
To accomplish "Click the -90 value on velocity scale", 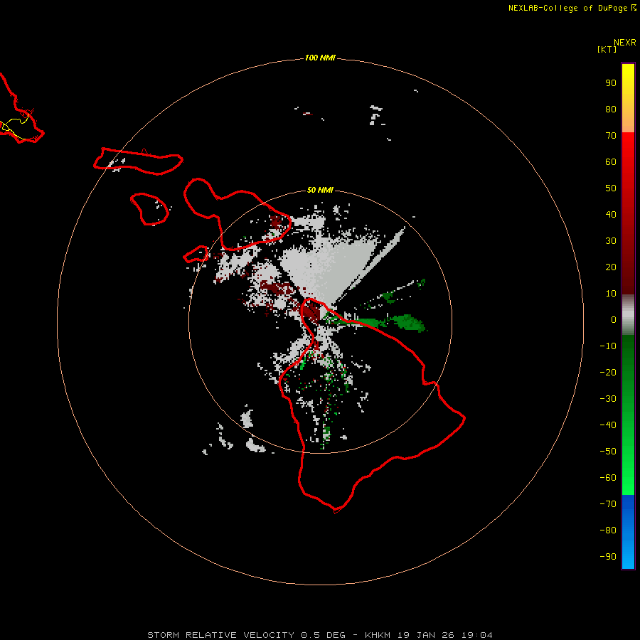I will point(608,557).
